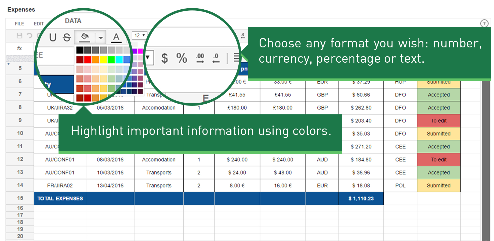Image resolution: width=494 pixels, height=241 pixels.
Task: Select the Expenses title text
Action: [x=21, y=10]
